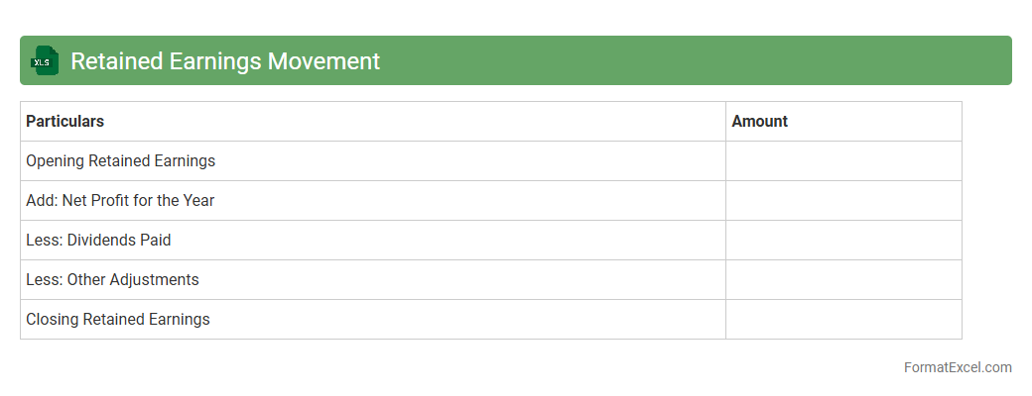The image size is (1032, 396).
Task: Open the FormatExcel.com link
Action: (x=958, y=367)
